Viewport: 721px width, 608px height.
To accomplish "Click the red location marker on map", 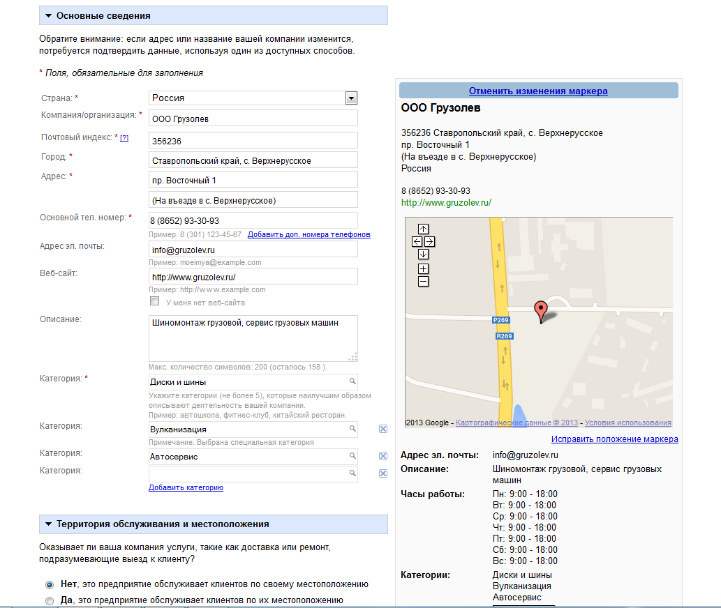I will click(541, 312).
